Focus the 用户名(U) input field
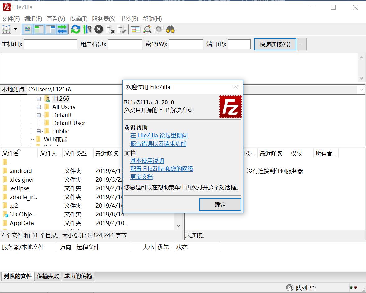This screenshot has height=293, width=366. coord(125,44)
